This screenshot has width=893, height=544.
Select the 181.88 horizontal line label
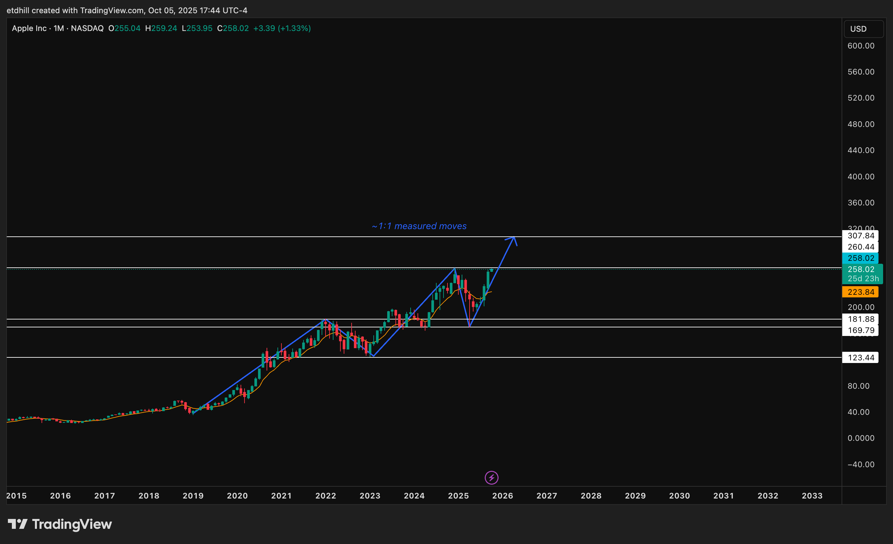(x=860, y=319)
